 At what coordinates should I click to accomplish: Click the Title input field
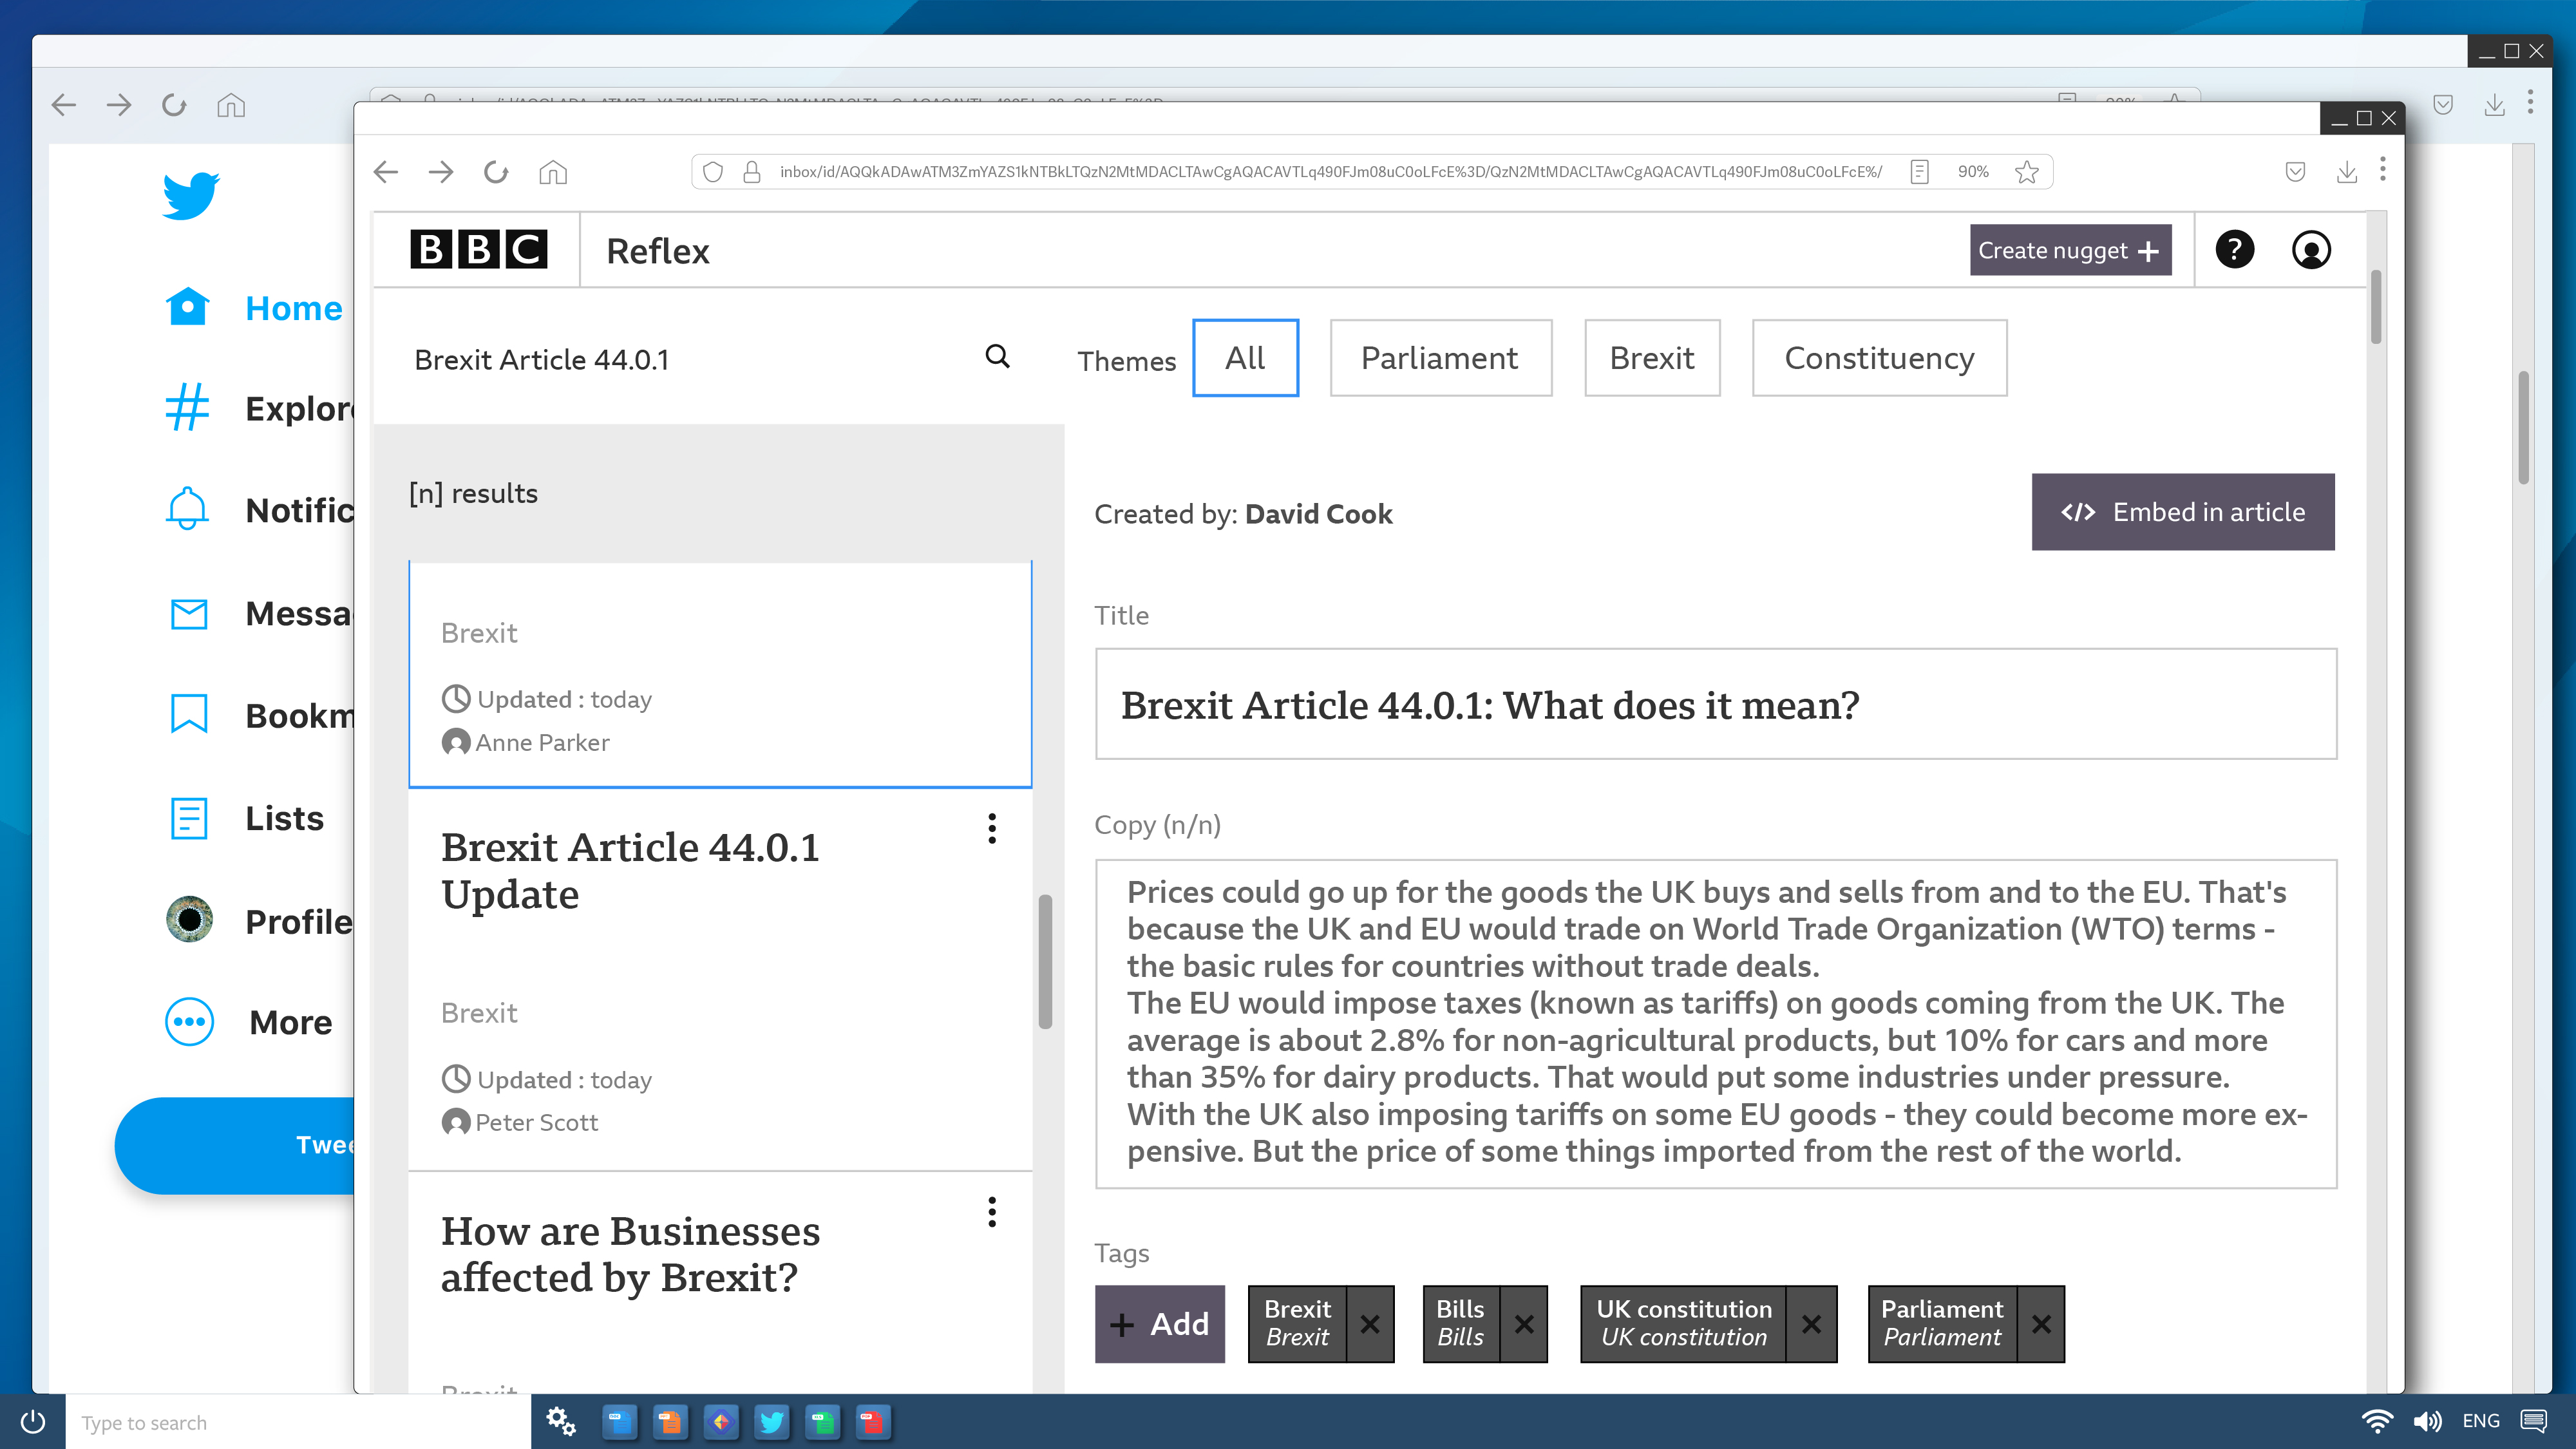pos(1715,705)
